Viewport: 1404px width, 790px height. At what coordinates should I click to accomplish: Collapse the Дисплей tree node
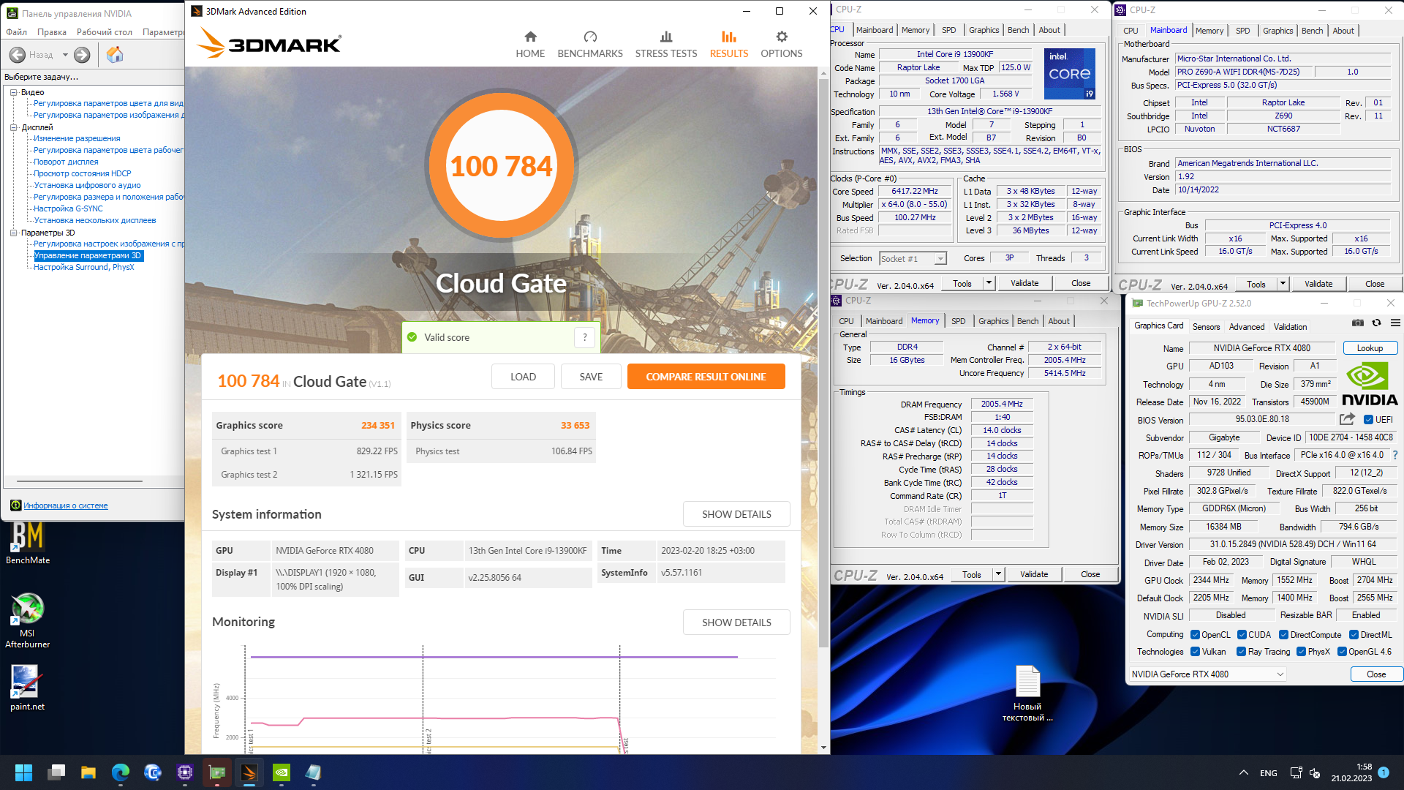(13, 127)
